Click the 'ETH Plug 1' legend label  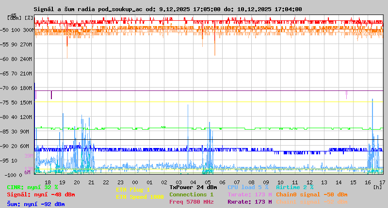point(133,190)
